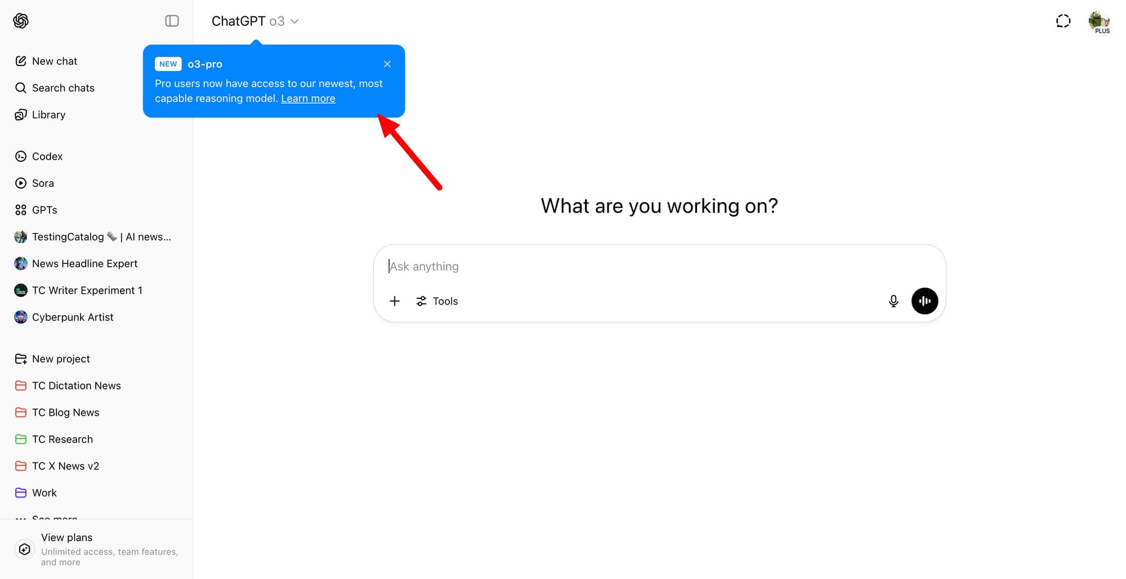Click the microphone dictation icon
Image resolution: width=1126 pixels, height=579 pixels.
pos(893,301)
